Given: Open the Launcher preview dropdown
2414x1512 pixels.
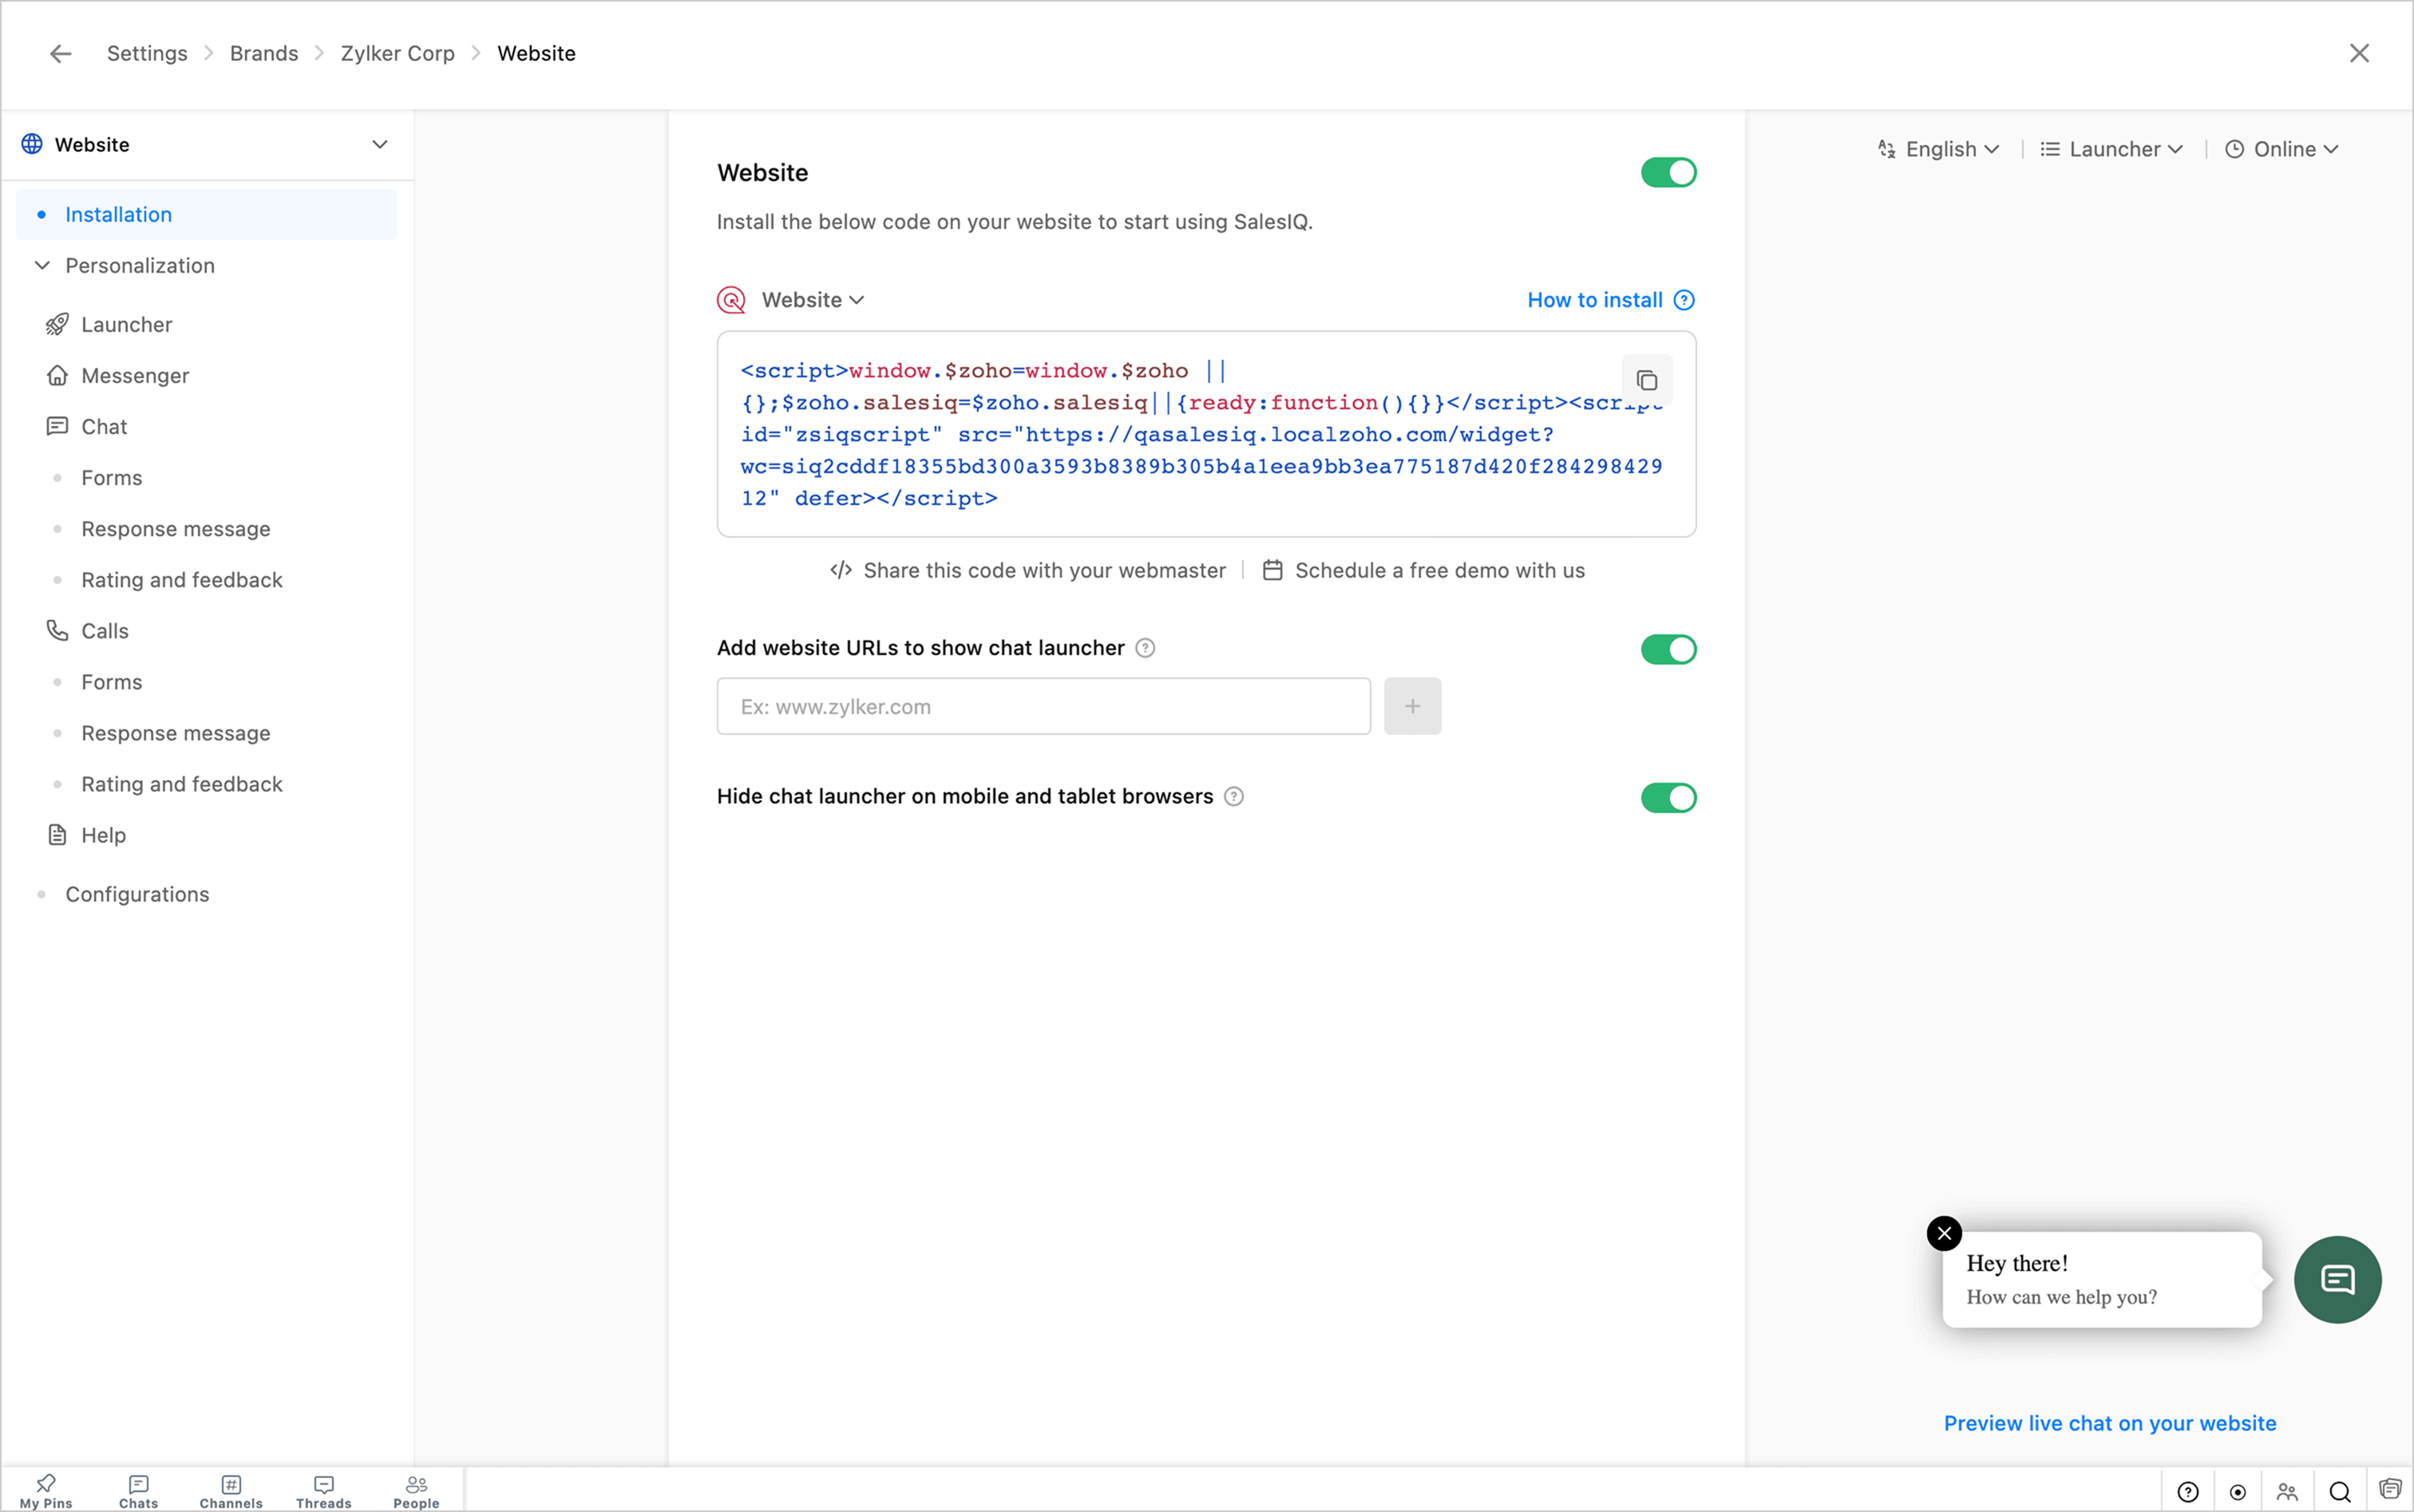Looking at the screenshot, I should 2112,149.
